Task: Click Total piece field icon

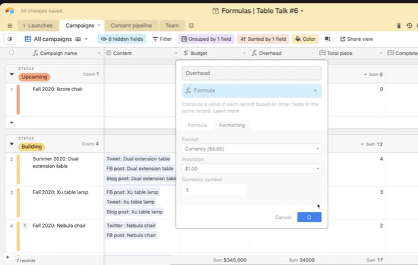Action: [x=322, y=53]
